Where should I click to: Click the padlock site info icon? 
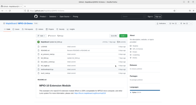[28, 11]
